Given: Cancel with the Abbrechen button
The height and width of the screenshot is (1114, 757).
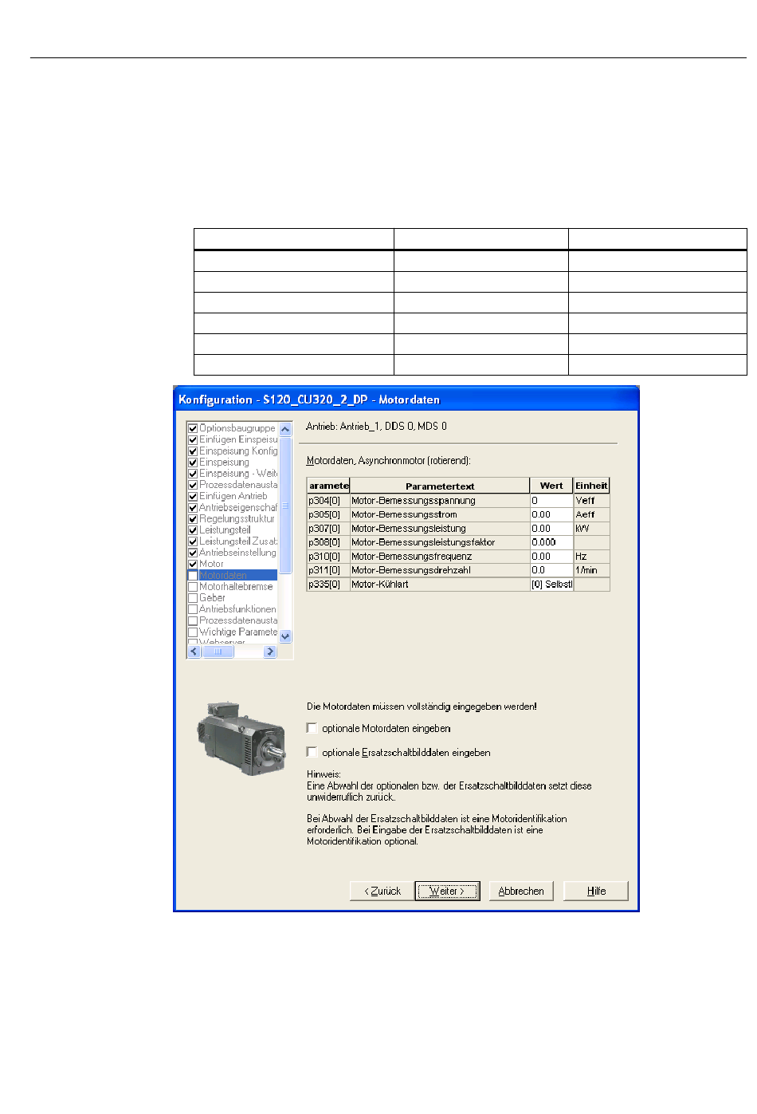Looking at the screenshot, I should (521, 891).
